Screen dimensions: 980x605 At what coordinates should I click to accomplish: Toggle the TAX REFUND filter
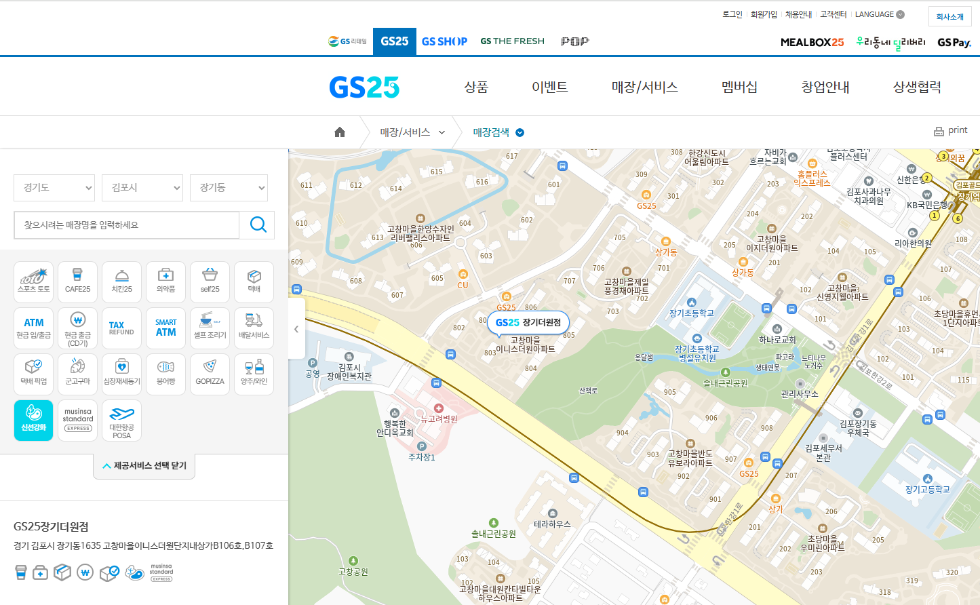(x=121, y=328)
